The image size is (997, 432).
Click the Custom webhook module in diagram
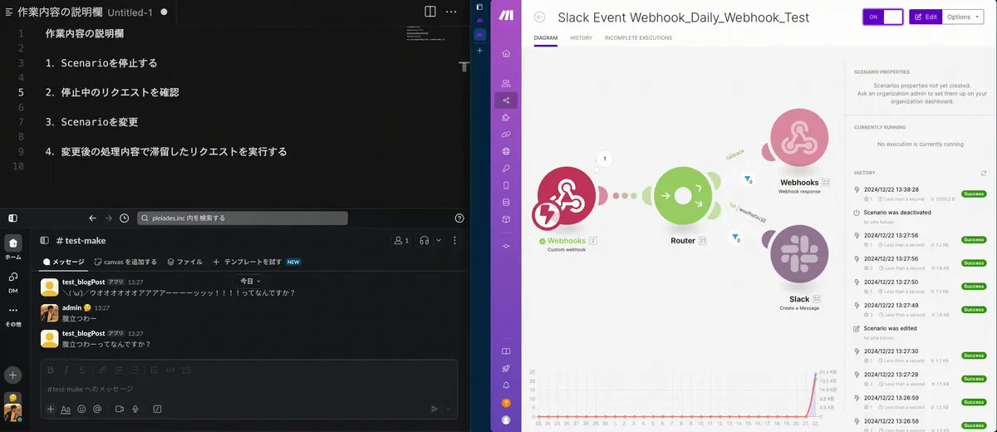[567, 197]
